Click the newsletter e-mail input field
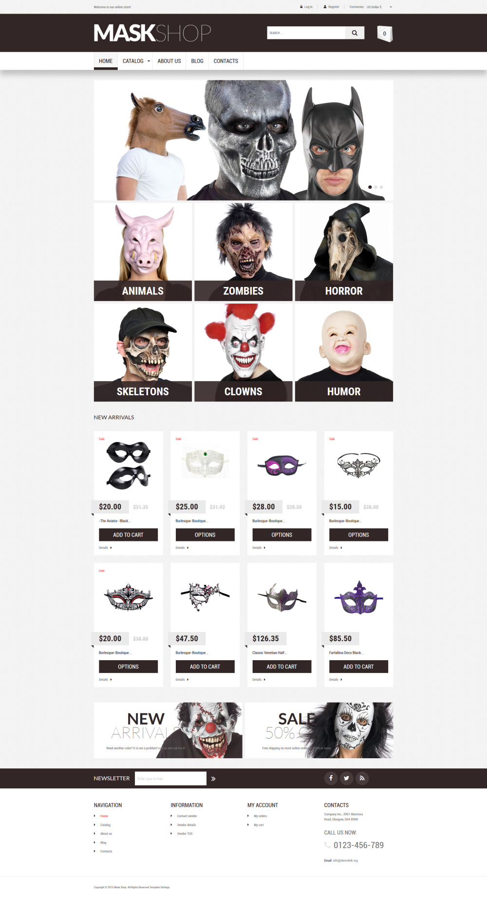This screenshot has width=487, height=898. coord(170,778)
